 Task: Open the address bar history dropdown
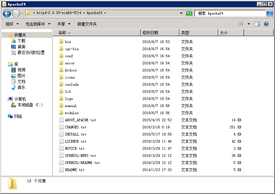point(181,13)
